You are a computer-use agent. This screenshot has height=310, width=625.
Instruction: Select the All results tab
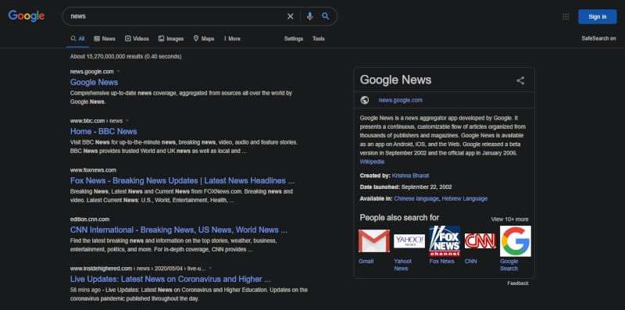[x=77, y=38]
